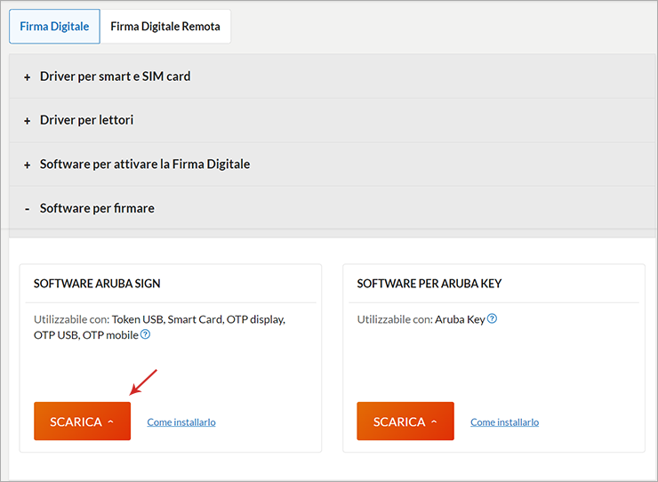Switch to the Firma Digitale tab
Screen dimensions: 658x482
coord(54,27)
